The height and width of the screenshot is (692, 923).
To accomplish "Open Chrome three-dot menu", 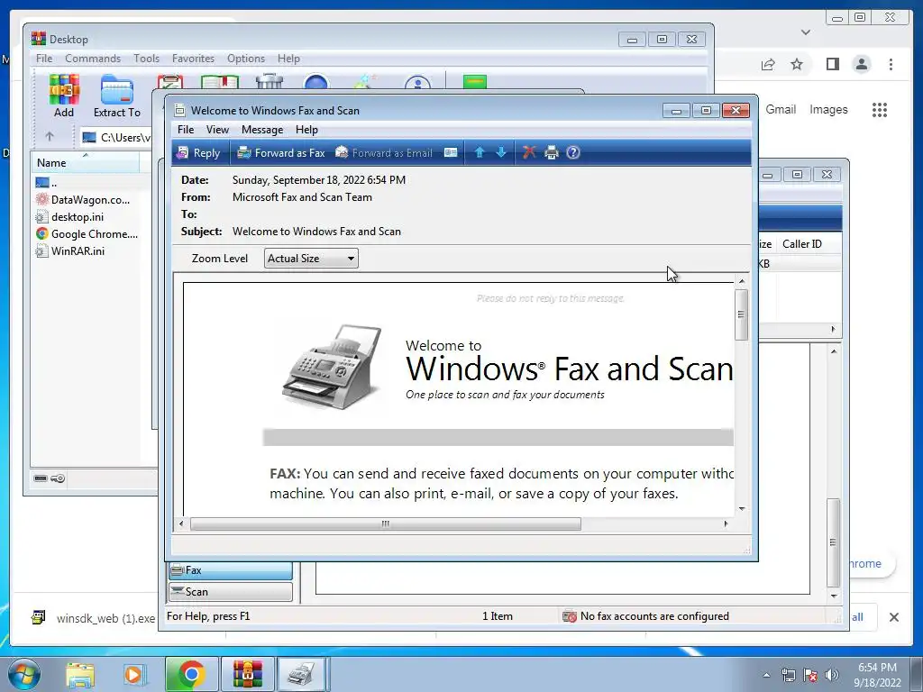I will [891, 64].
